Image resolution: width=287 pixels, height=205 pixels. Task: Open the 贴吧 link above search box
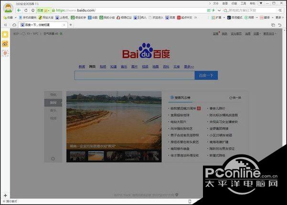tap(103, 67)
